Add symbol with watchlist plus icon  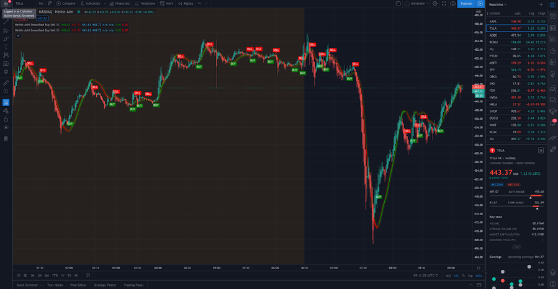(x=541, y=4)
